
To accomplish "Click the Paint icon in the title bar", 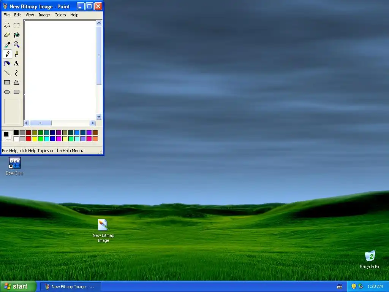I will [5, 6].
